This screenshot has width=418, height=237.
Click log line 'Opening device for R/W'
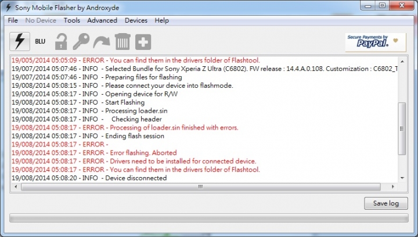[x=95, y=94]
